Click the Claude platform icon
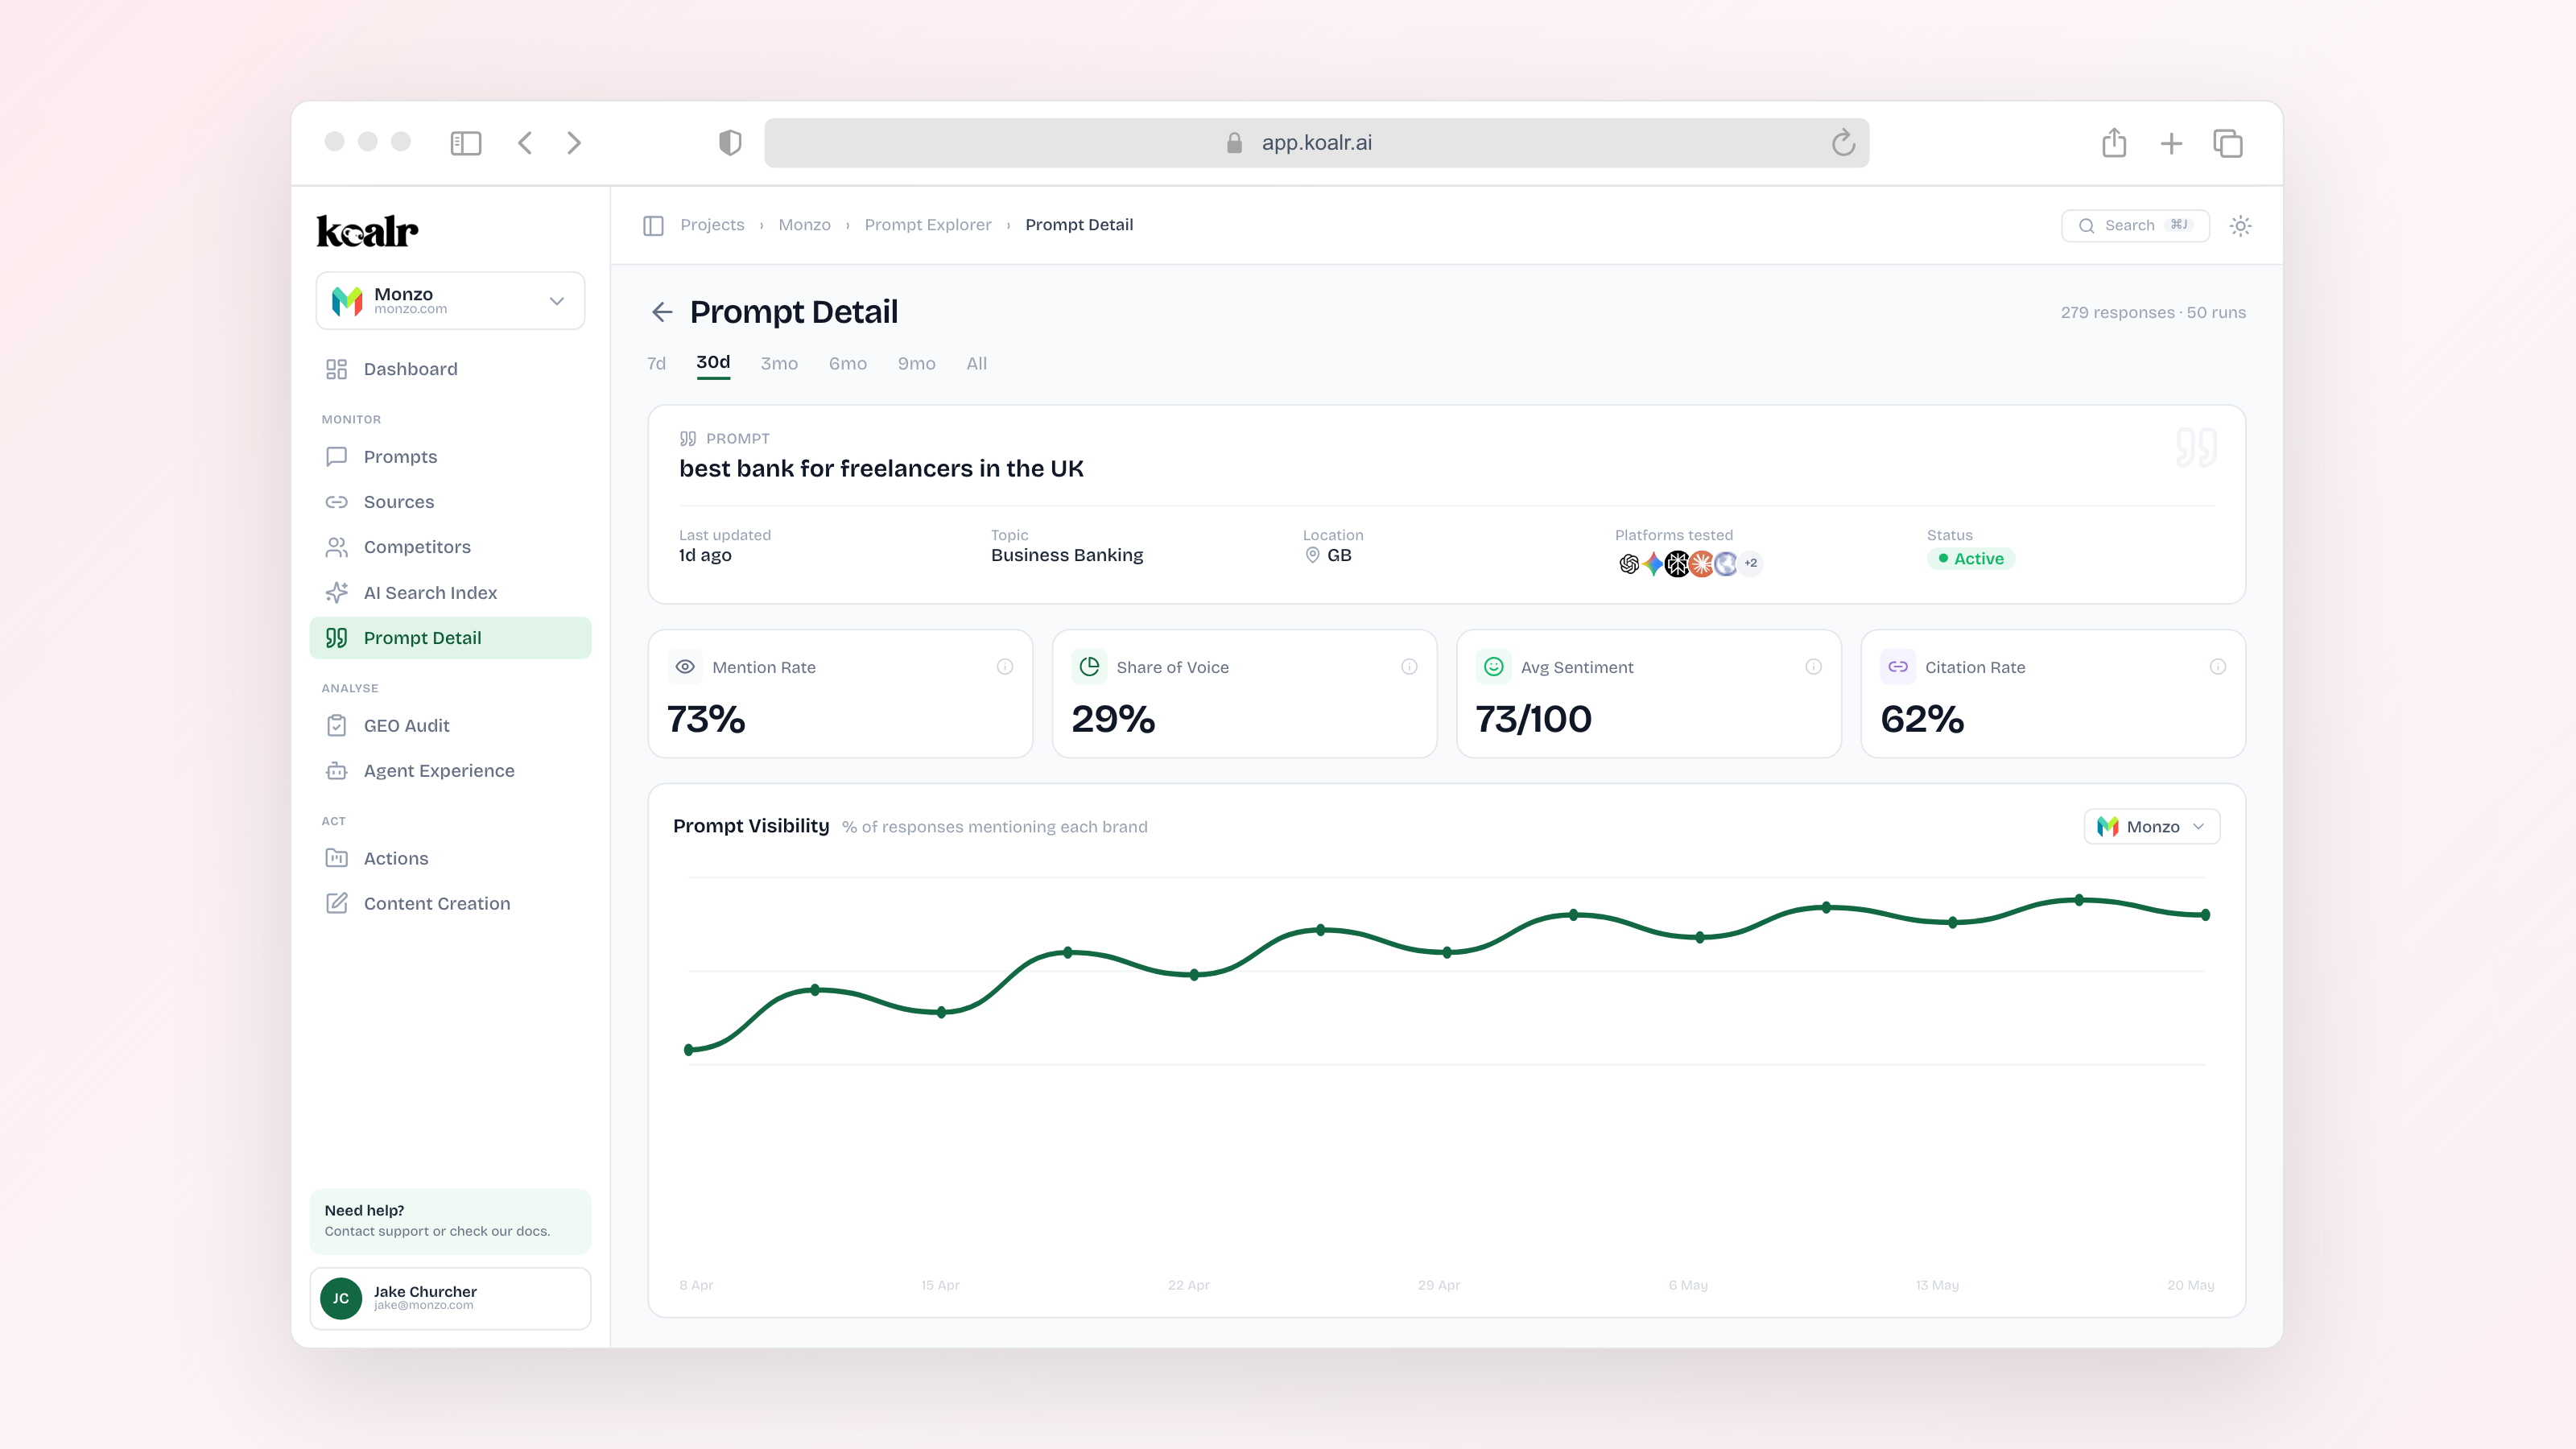 click(x=1701, y=564)
